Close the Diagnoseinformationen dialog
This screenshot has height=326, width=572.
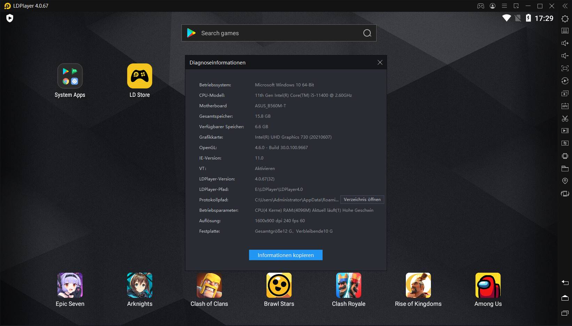(x=380, y=62)
